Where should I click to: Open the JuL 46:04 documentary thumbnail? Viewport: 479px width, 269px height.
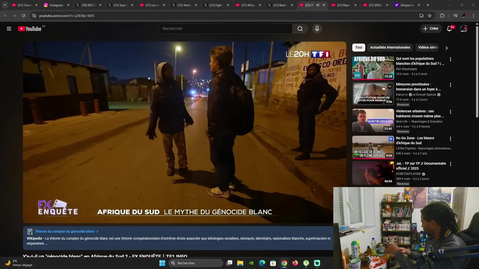click(x=373, y=173)
